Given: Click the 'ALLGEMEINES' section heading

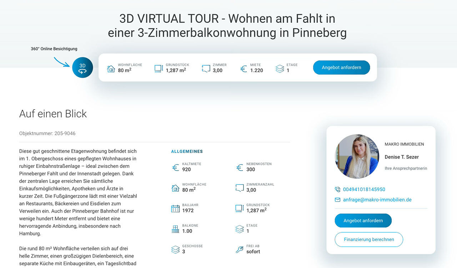Looking at the screenshot, I should click(187, 152).
